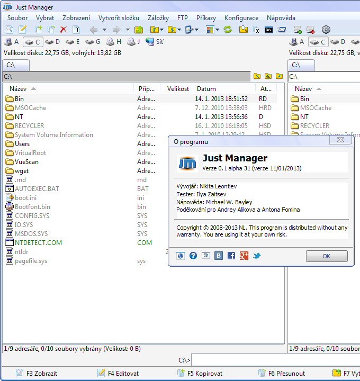The width and height of the screenshot is (360, 381).
Task: Open Facebook icon in About dialog
Action: [231, 256]
